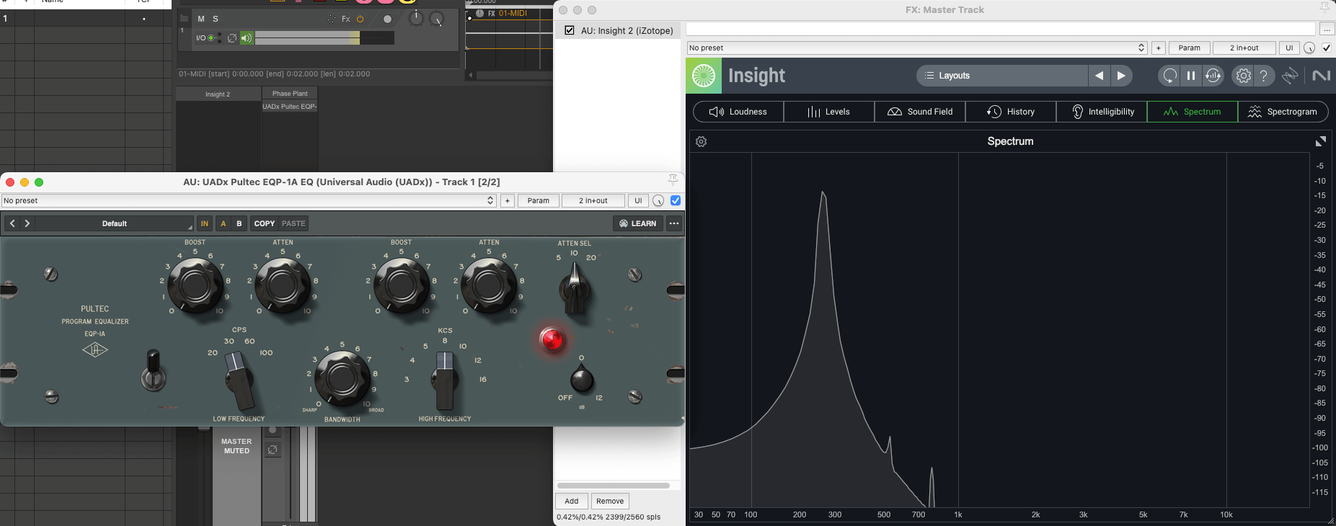This screenshot has height=526, width=1336.
Task: Click the Pultec LEARN button
Action: (637, 223)
